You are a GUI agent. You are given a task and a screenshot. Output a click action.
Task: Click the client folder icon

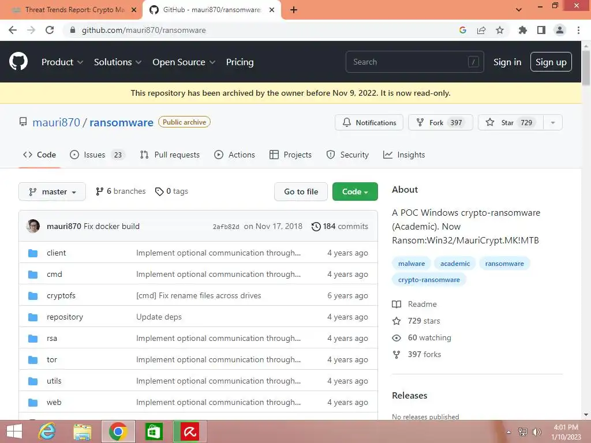pos(33,253)
